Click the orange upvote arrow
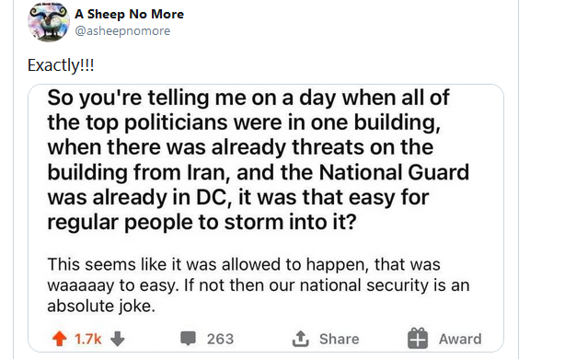This screenshot has width=588, height=359. 59,339
